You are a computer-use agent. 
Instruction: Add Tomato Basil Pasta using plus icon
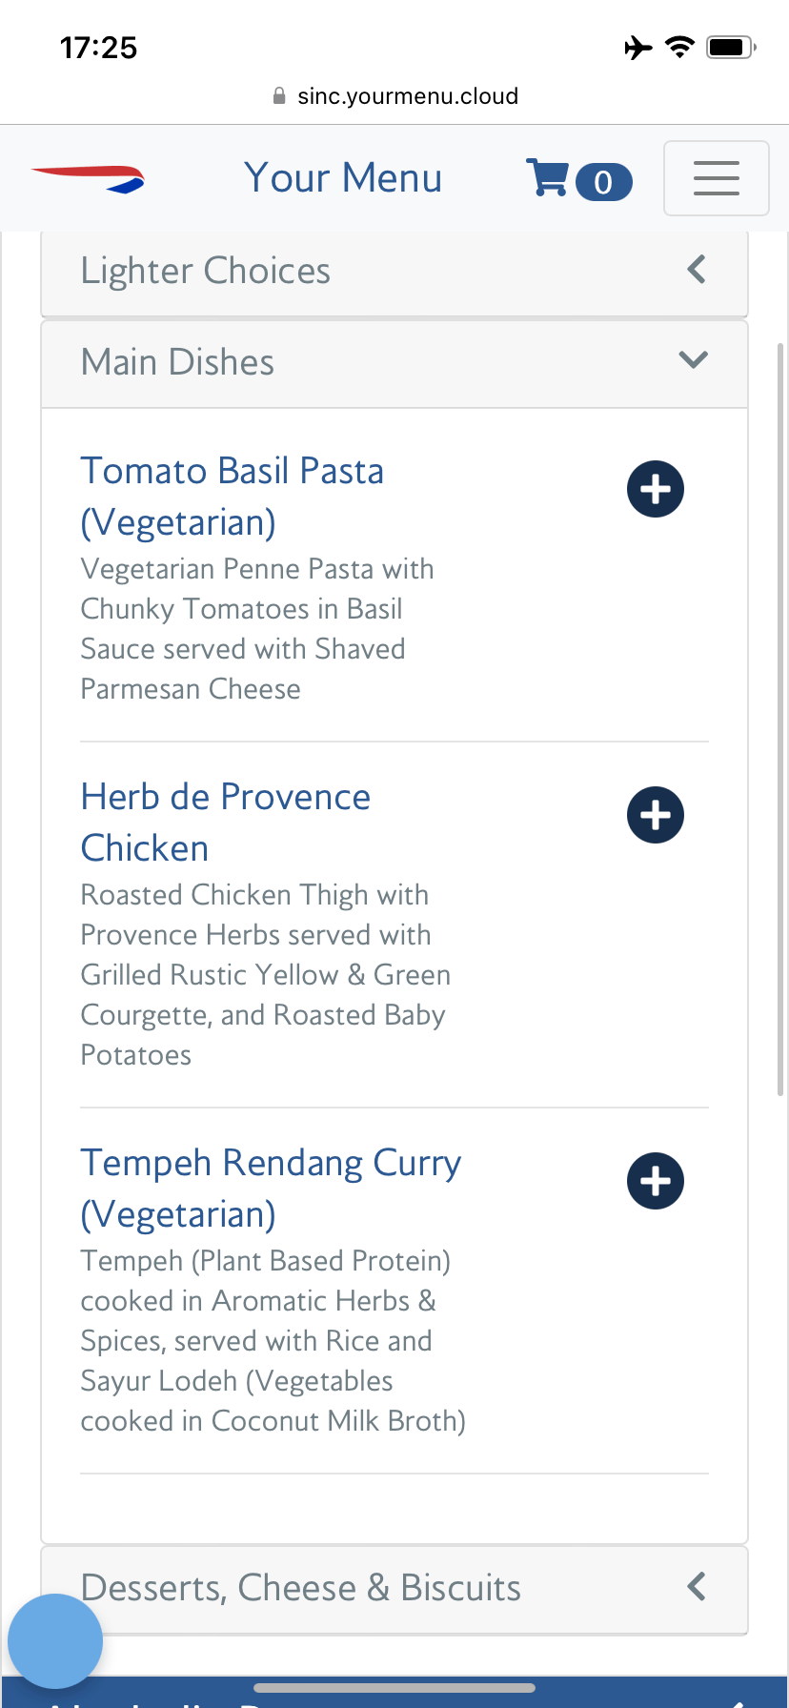click(x=655, y=489)
